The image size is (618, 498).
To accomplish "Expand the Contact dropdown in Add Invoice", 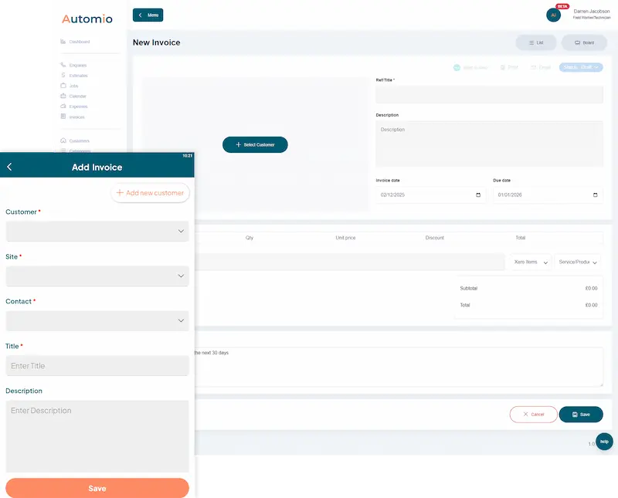I will pyautogui.click(x=97, y=320).
